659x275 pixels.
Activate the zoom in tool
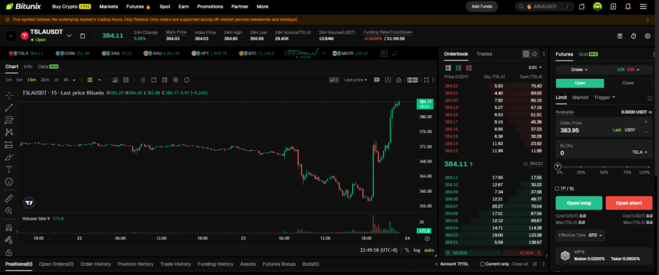9,211
